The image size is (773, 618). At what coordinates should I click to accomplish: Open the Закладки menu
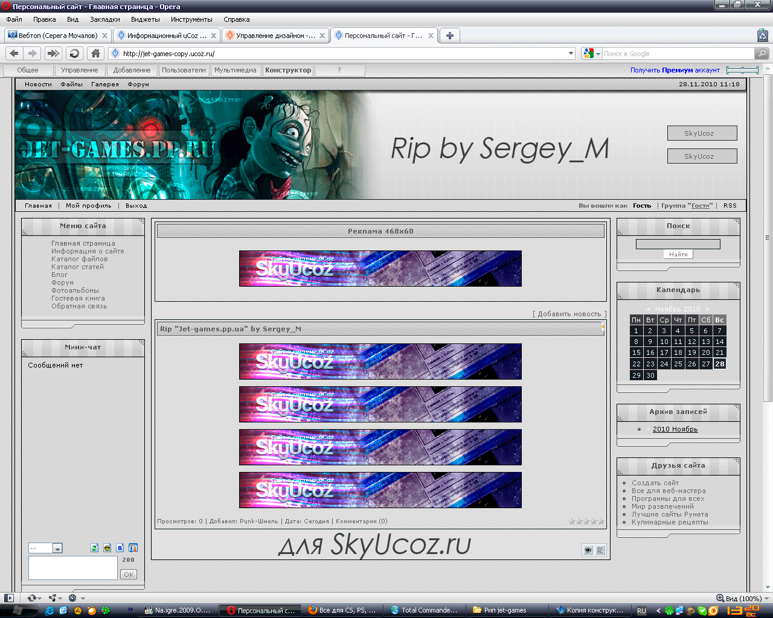[104, 19]
